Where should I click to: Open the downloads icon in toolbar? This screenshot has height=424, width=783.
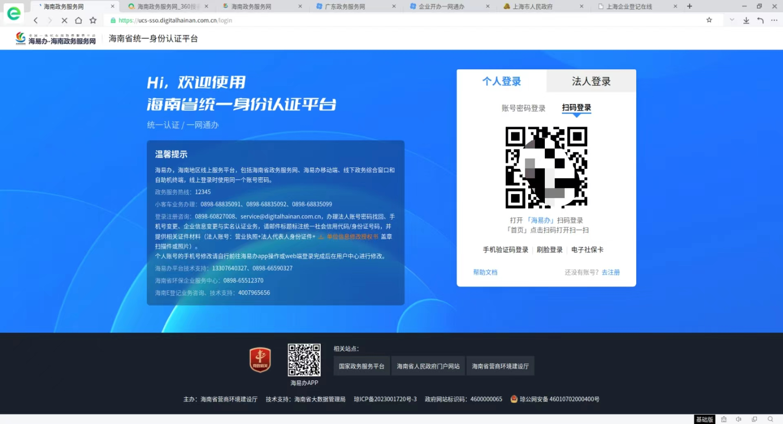click(x=746, y=20)
